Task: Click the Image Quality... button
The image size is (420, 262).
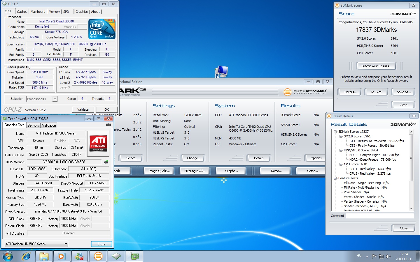Action: point(160,171)
